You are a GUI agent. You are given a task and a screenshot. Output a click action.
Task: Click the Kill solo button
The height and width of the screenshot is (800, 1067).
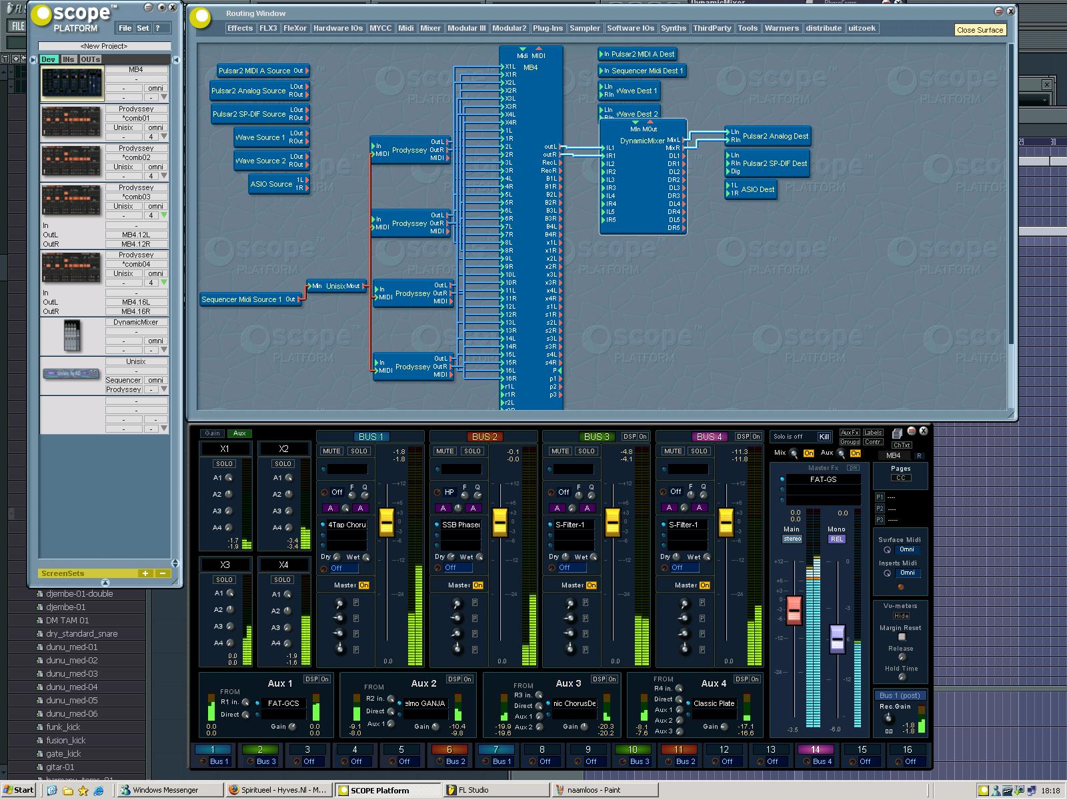pyautogui.click(x=824, y=437)
